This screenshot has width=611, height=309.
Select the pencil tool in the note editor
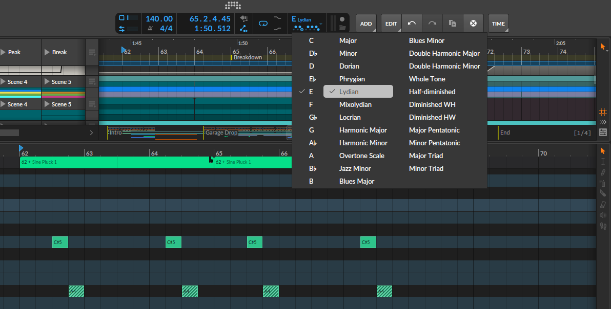pyautogui.click(x=603, y=172)
